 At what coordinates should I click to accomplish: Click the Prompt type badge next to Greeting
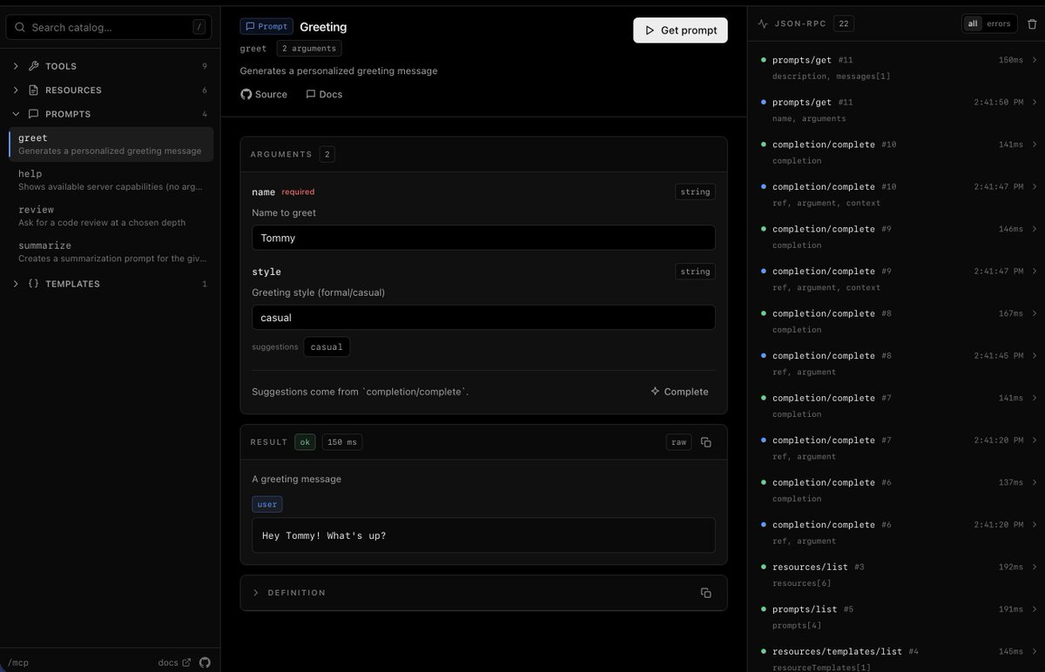tap(266, 27)
